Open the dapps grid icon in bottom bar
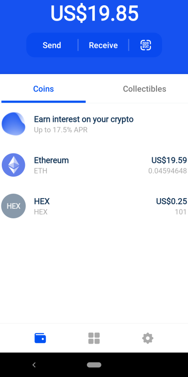Image resolution: width=188 pixels, height=377 pixels. click(x=94, y=338)
